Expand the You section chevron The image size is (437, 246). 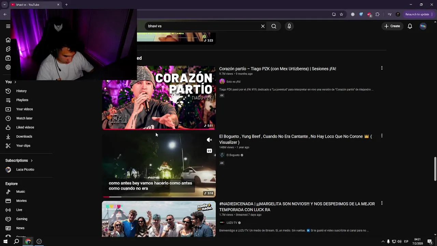15,82
